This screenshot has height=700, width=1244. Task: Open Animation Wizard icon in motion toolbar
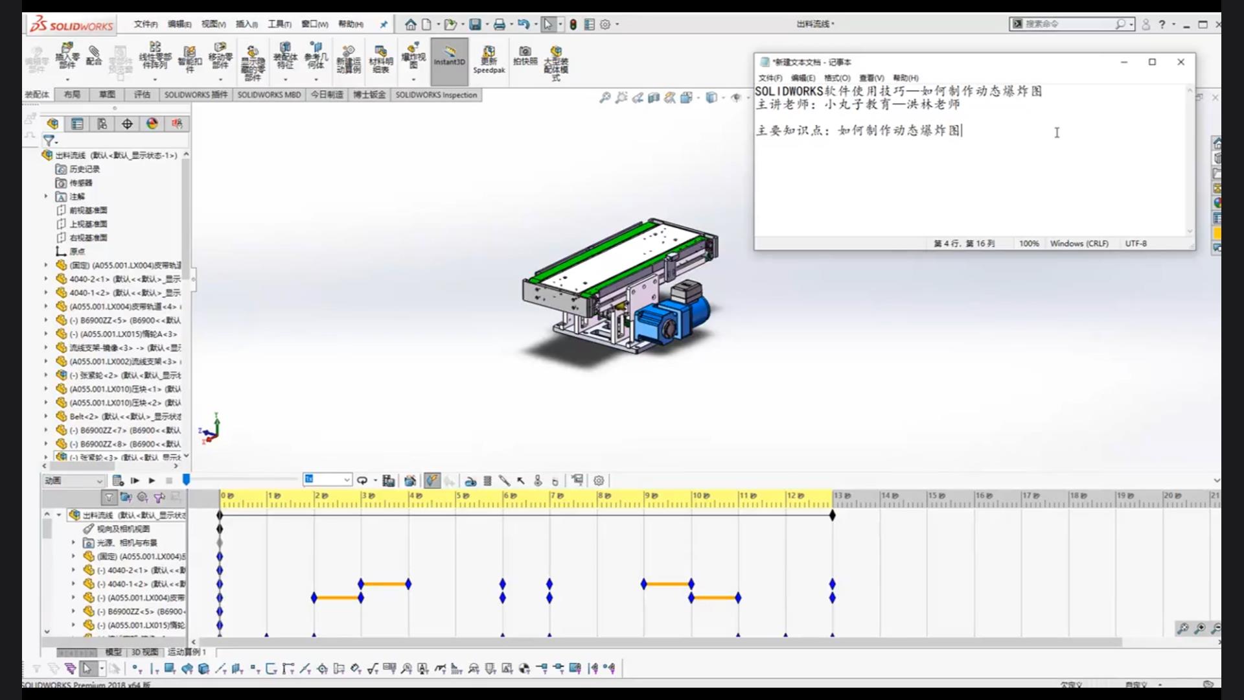[x=410, y=480]
